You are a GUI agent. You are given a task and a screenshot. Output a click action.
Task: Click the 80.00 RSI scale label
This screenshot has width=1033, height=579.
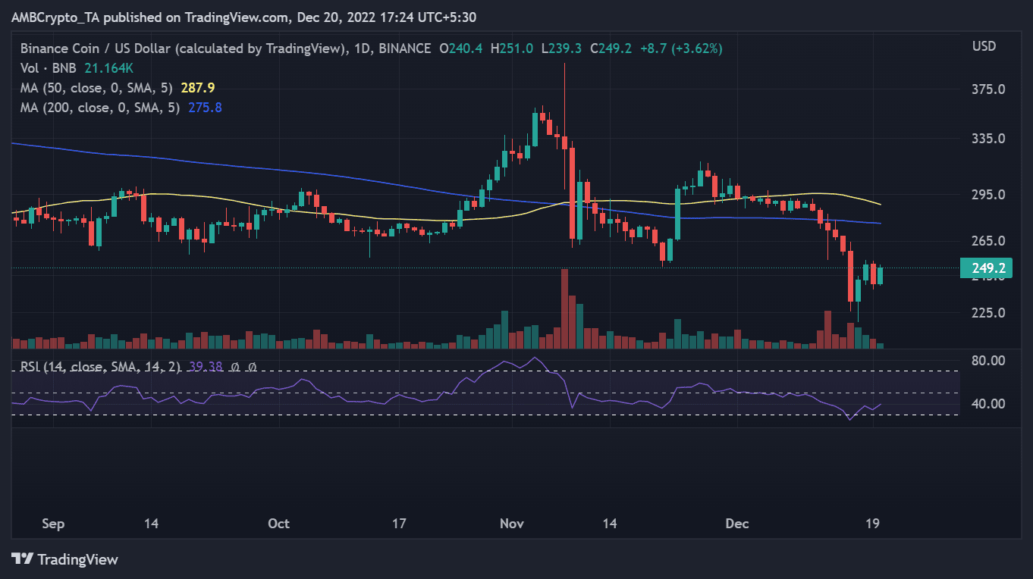click(x=989, y=360)
